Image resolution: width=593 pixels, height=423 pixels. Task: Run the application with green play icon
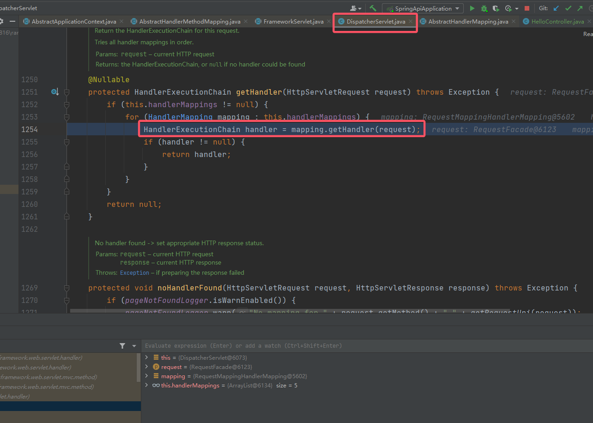point(472,8)
